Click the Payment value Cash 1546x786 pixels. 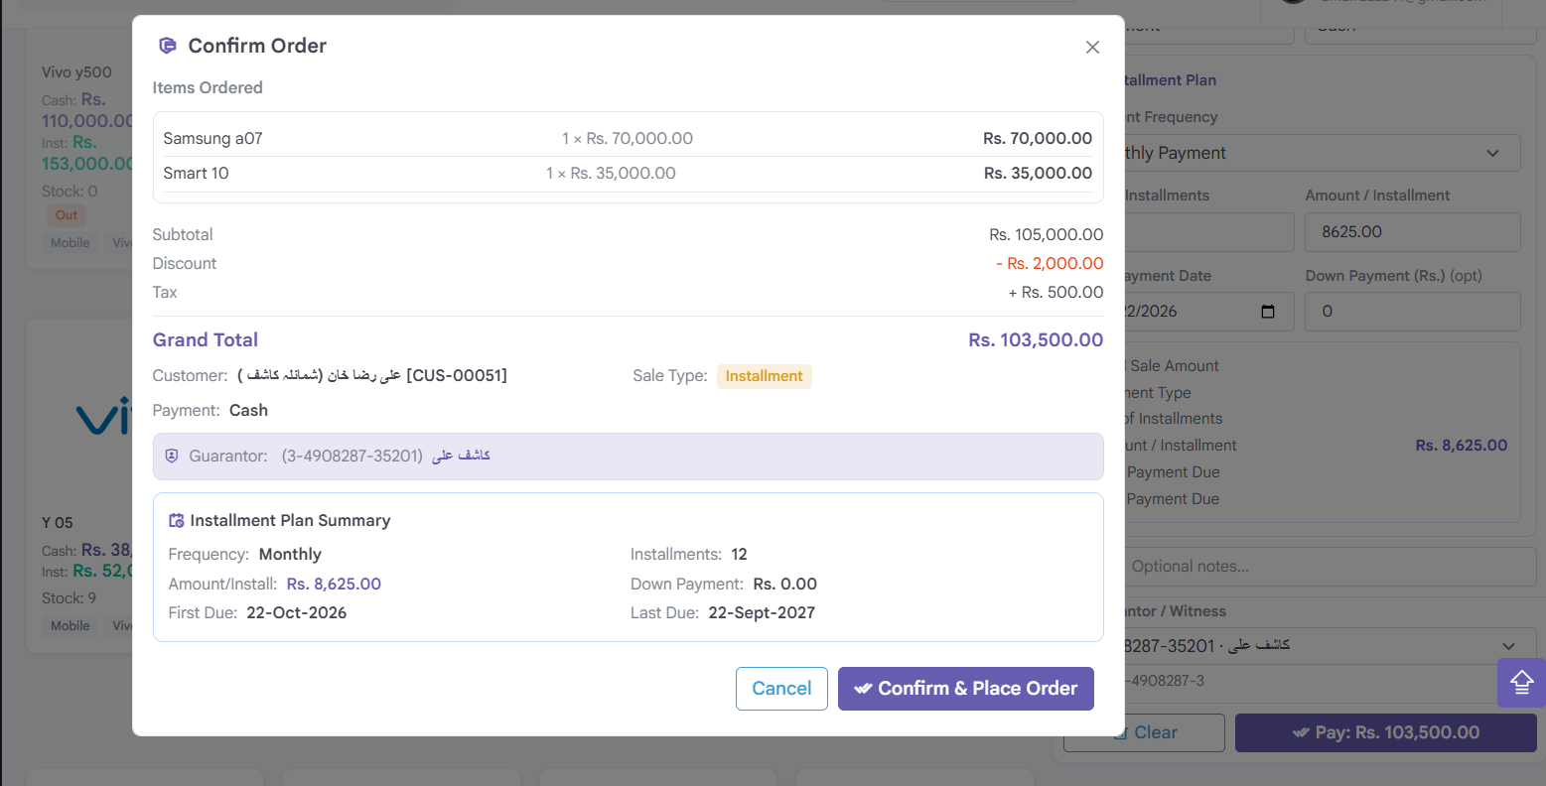(x=248, y=411)
